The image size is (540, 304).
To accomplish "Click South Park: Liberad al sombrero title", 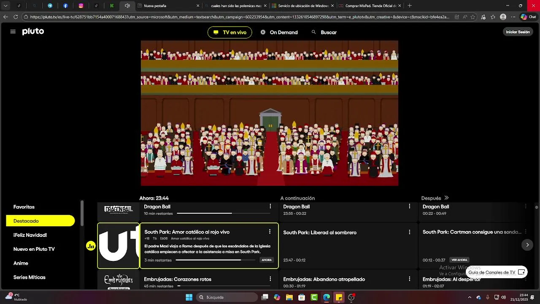I will [x=320, y=233].
